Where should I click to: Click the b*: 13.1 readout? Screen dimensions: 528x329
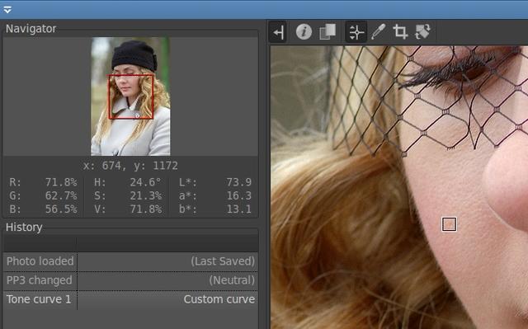coord(214,209)
